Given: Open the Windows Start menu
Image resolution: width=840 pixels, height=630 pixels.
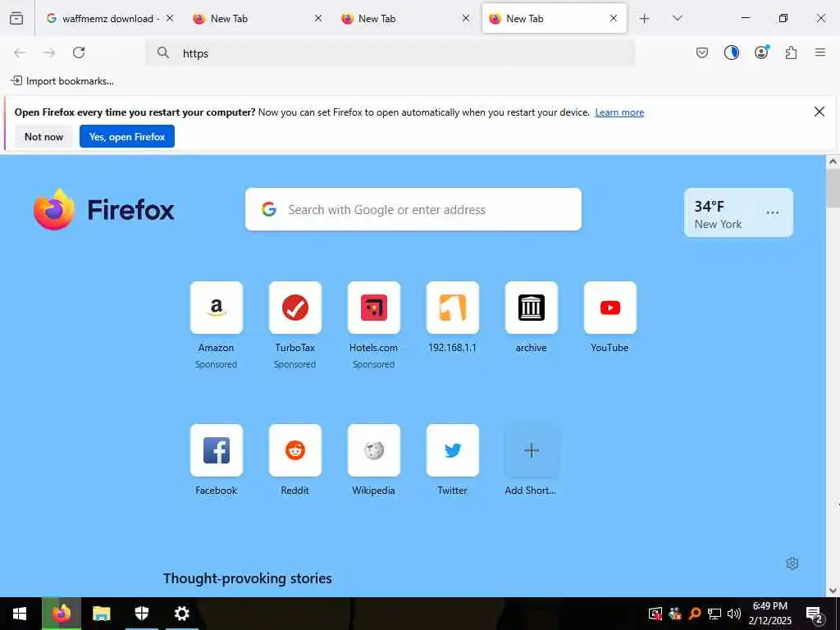Looking at the screenshot, I should coord(20,614).
